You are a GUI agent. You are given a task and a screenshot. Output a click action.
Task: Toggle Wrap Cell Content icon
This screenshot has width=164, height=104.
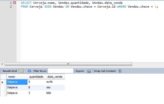pos(120,71)
